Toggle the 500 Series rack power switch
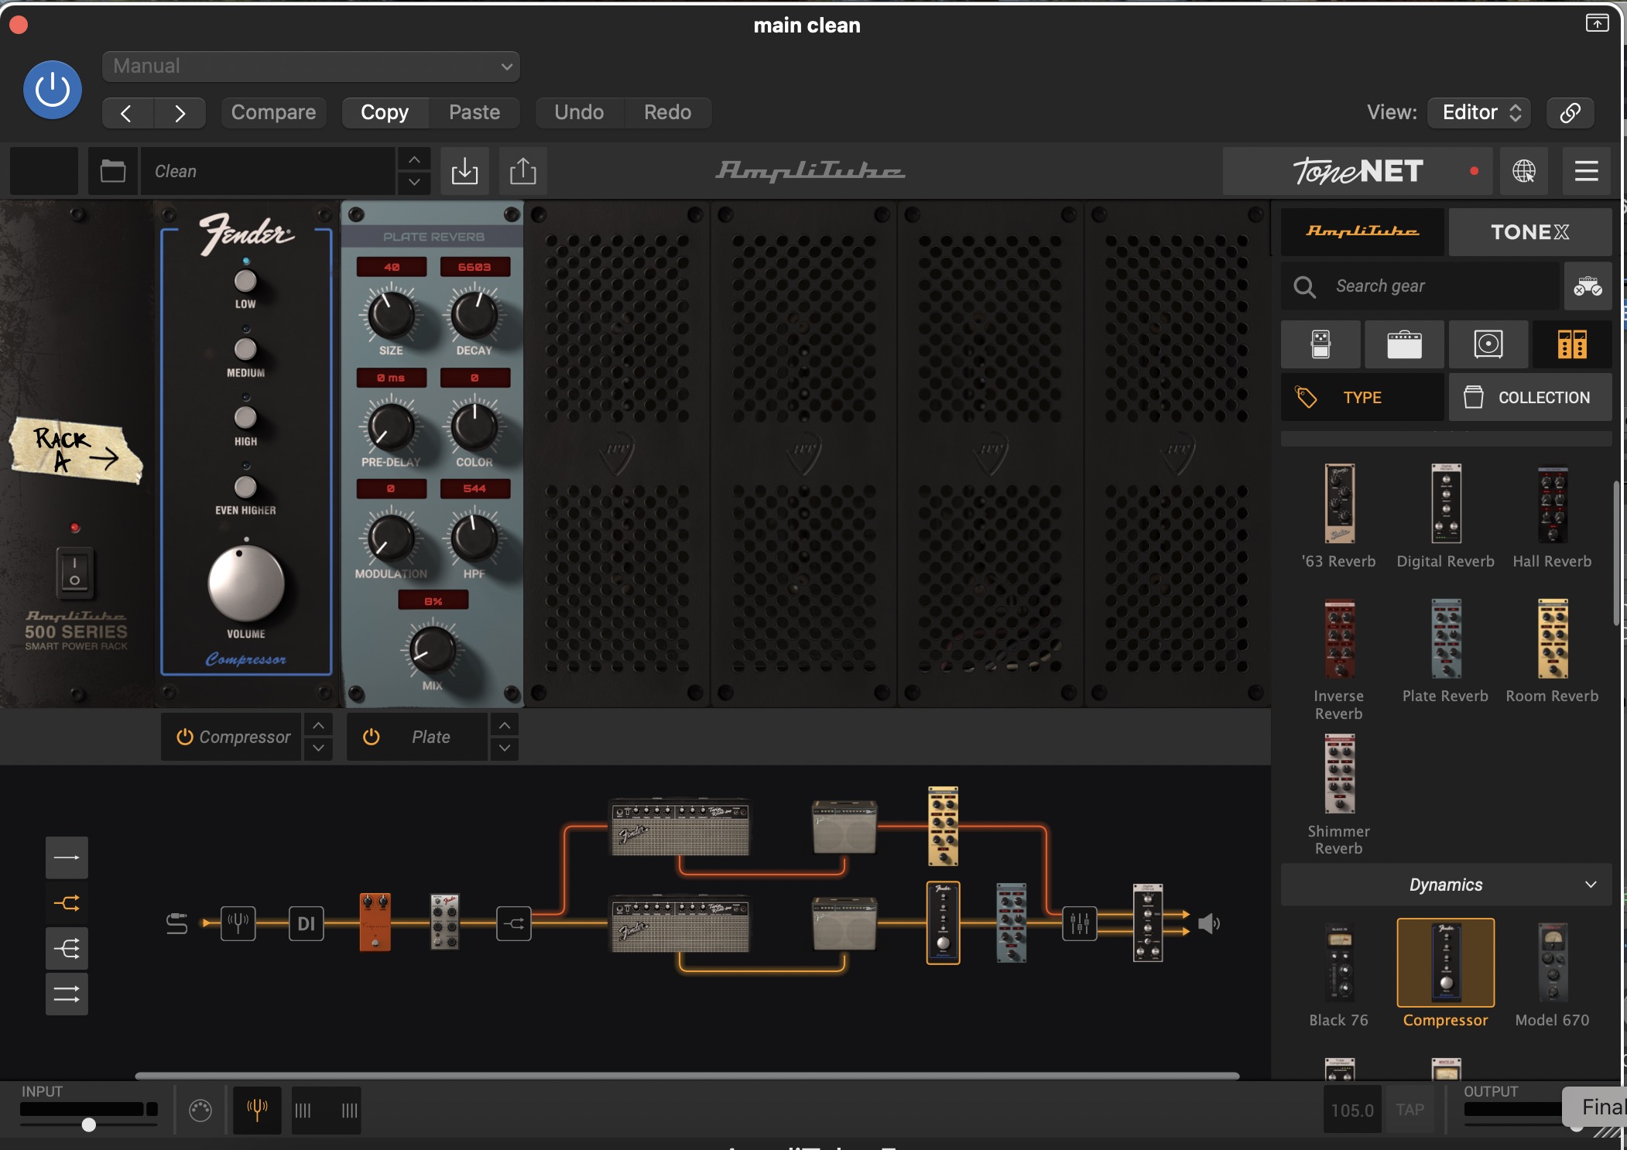This screenshot has height=1150, width=1627. (75, 573)
